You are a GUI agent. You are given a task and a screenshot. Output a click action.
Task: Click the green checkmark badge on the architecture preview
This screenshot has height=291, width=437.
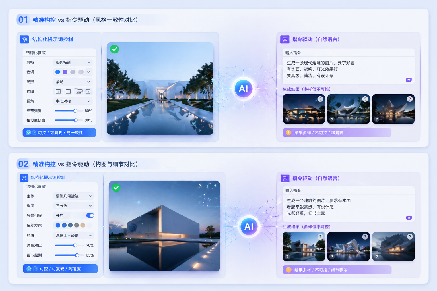(114, 49)
